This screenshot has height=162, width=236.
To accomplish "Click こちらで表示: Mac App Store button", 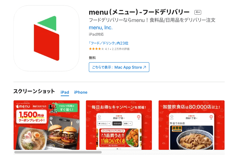I will coord(119,67).
